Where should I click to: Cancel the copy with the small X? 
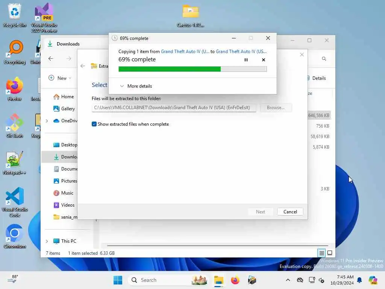(x=264, y=60)
